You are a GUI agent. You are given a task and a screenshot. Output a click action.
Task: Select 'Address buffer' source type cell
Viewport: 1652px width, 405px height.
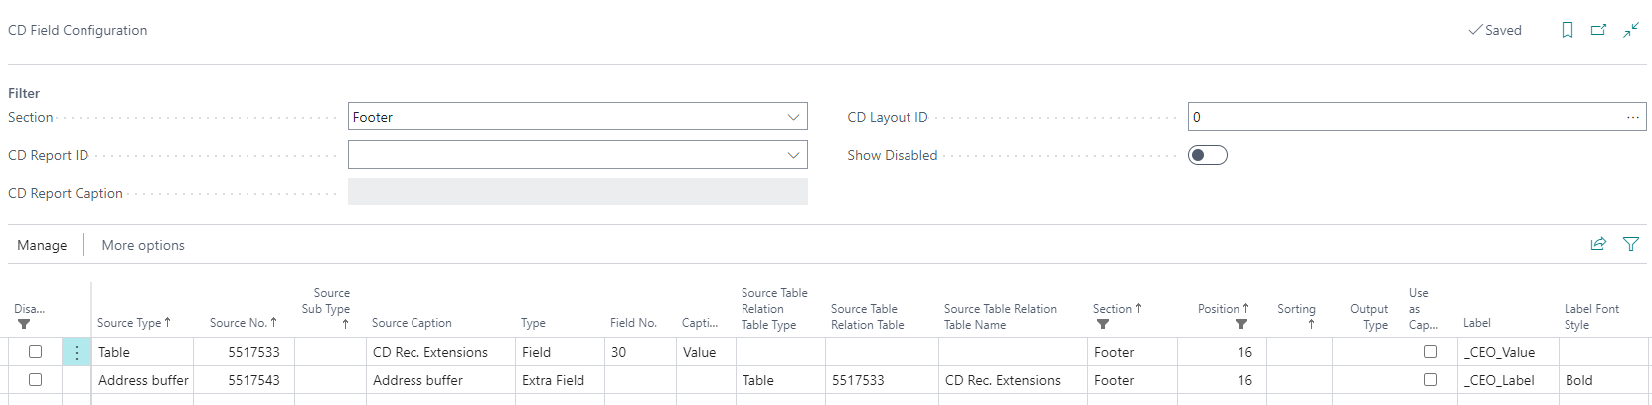click(x=142, y=380)
